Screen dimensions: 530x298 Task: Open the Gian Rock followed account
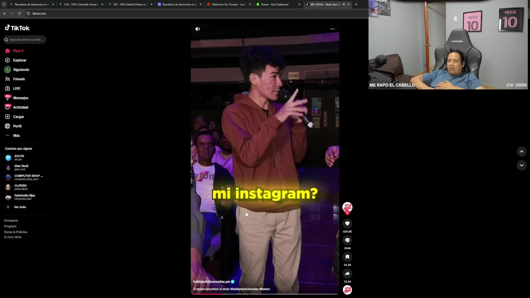17,168
